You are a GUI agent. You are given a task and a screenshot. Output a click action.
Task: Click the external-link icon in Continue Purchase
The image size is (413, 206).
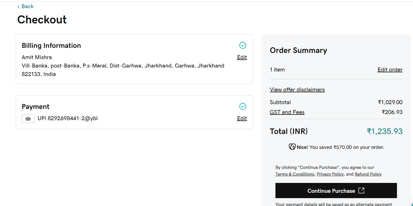[x=362, y=191]
